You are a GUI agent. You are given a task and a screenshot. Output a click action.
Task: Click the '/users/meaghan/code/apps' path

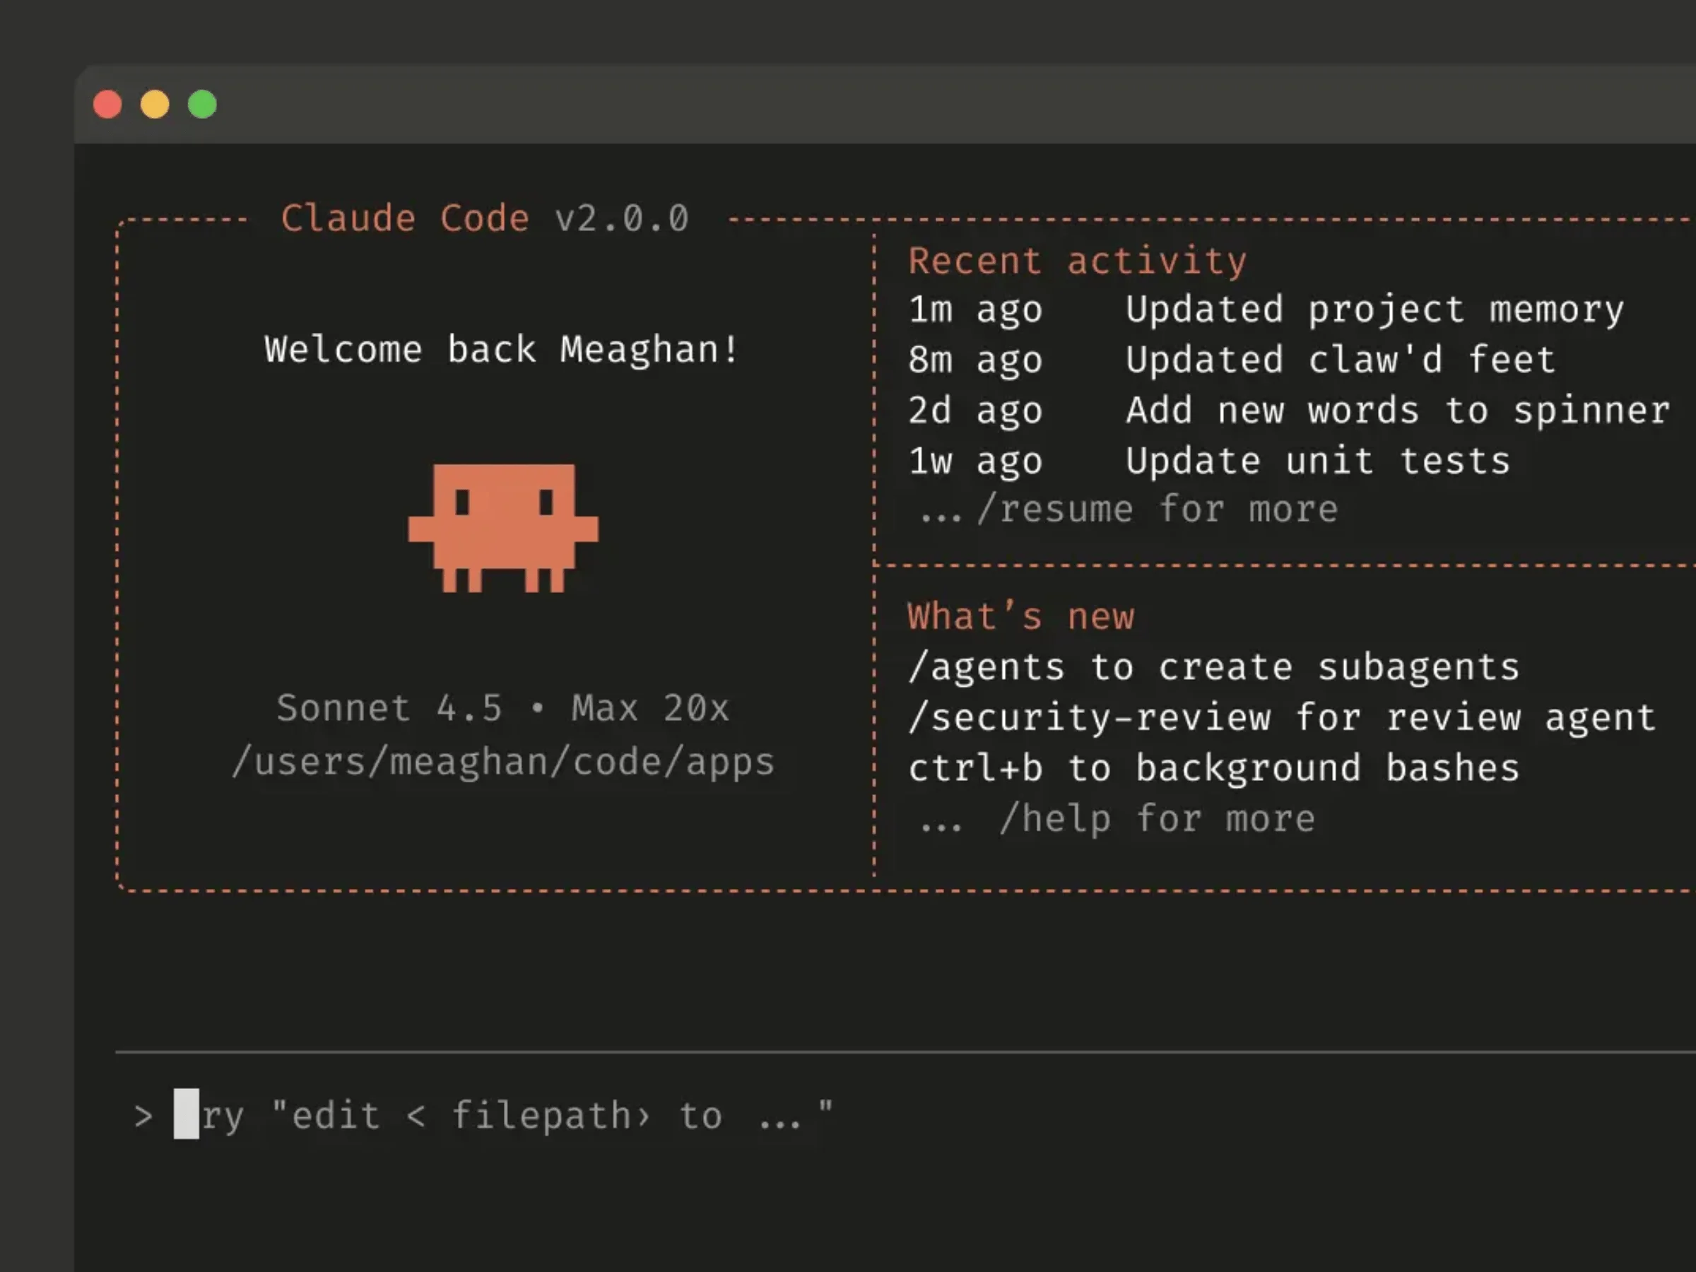[x=503, y=762]
